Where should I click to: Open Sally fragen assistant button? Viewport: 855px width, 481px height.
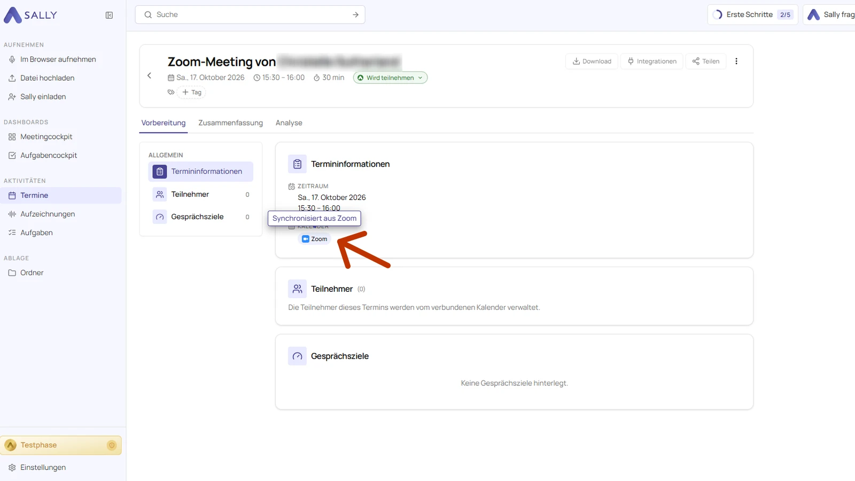(x=830, y=15)
